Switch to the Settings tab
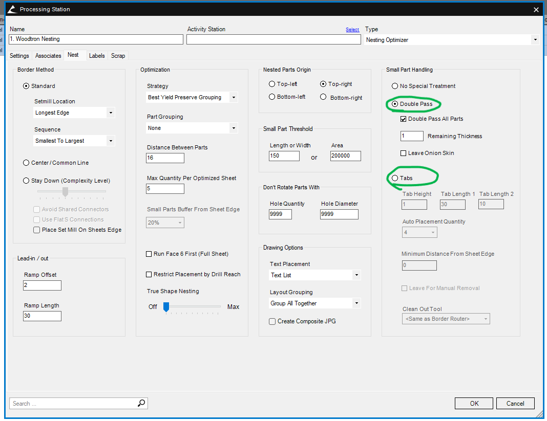Viewport: 547px width, 421px height. [19, 56]
